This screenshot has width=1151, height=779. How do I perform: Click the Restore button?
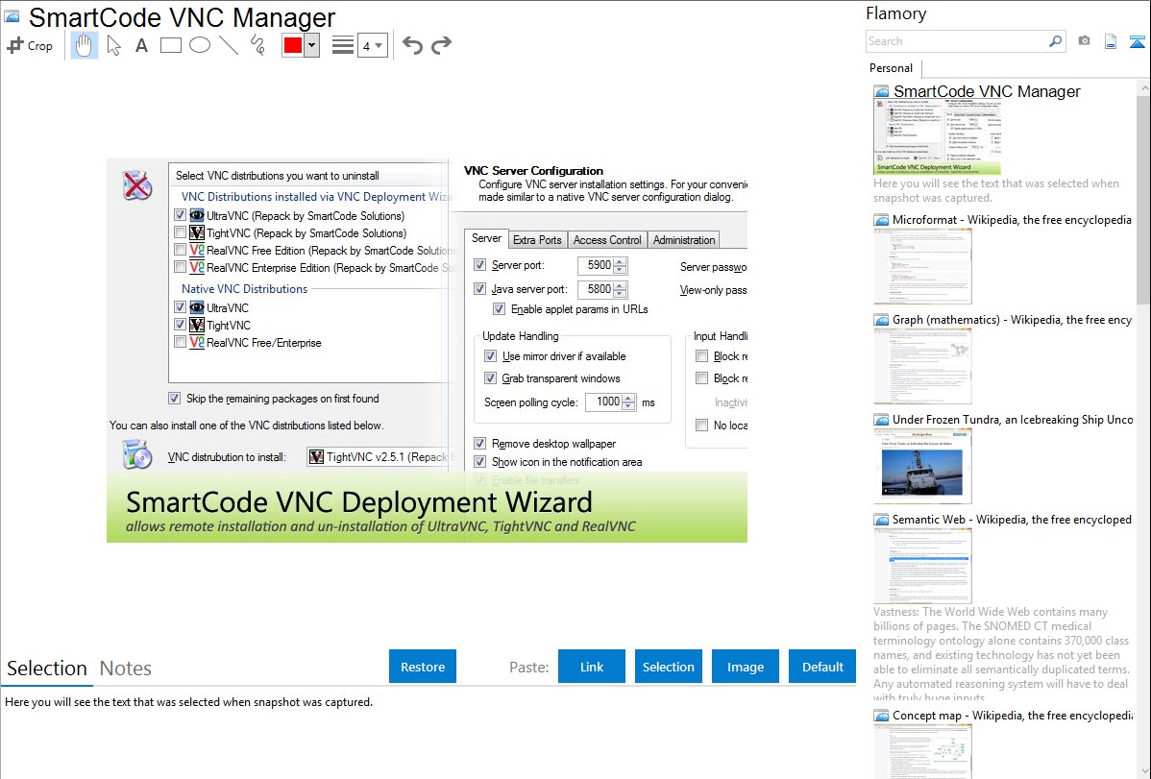click(x=423, y=667)
